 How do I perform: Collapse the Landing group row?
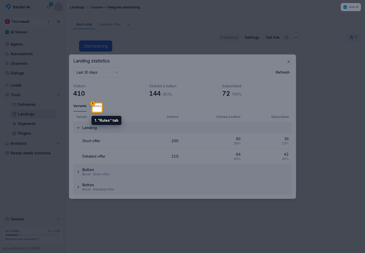(78, 128)
